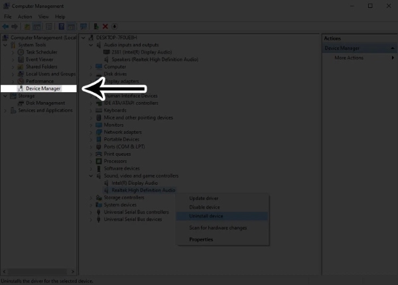Select Universal Serial Bus devices category

pyautogui.click(x=133, y=219)
